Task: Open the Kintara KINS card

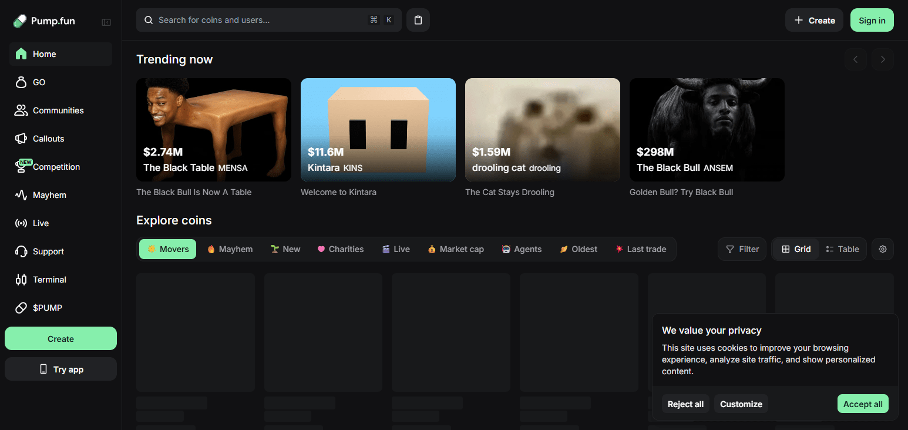Action: [378, 130]
